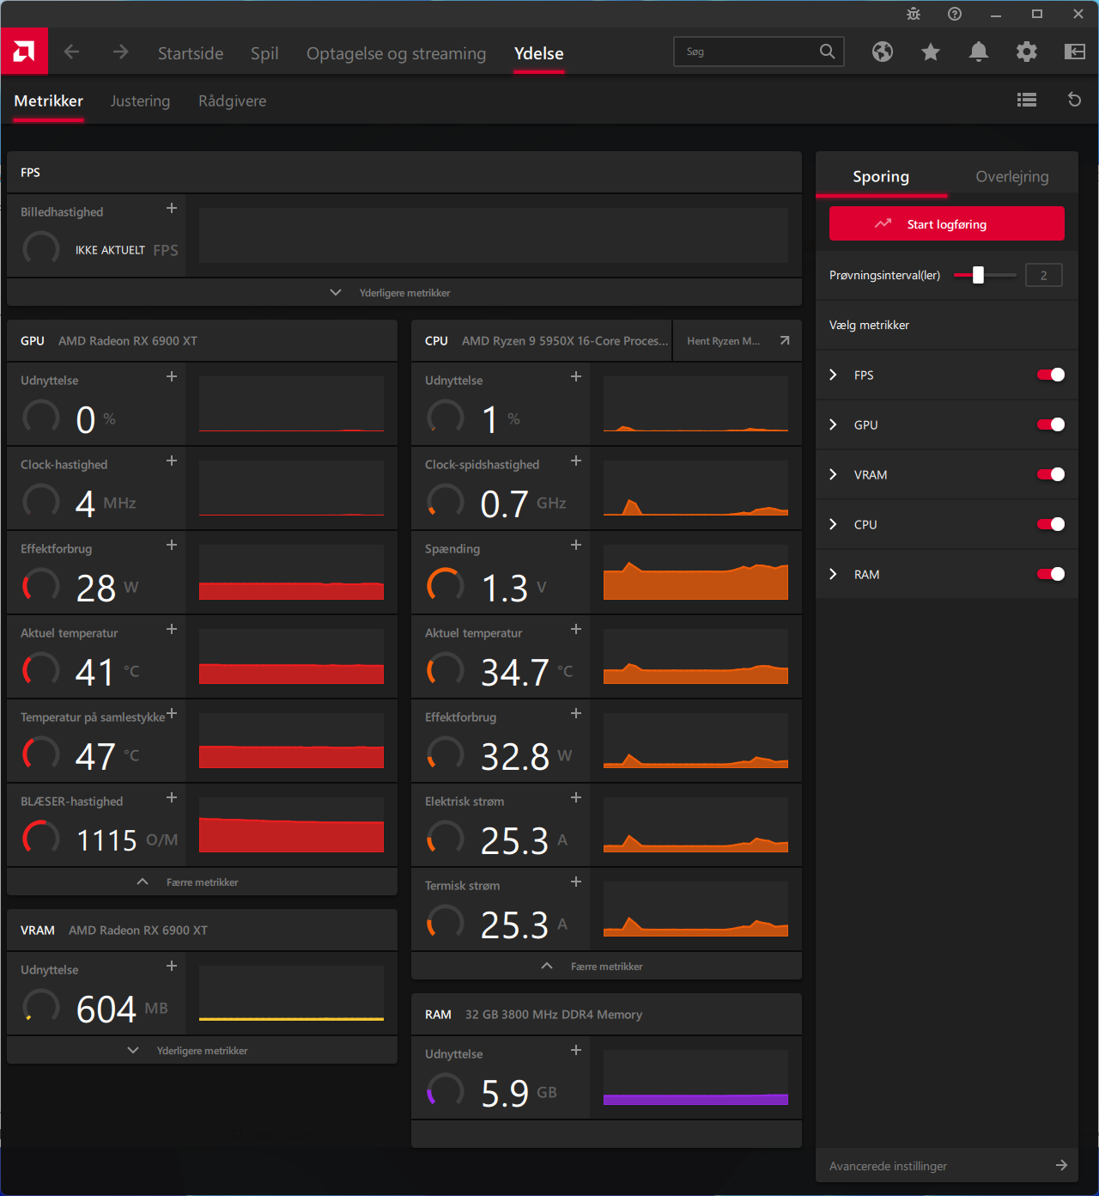Click Start logføring button
Image resolution: width=1099 pixels, height=1196 pixels.
pos(947,223)
